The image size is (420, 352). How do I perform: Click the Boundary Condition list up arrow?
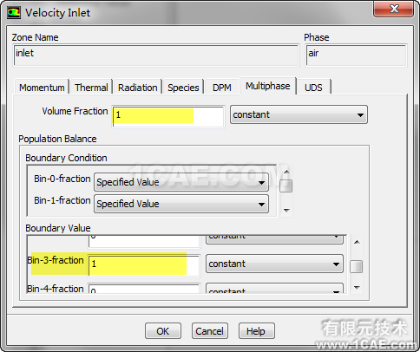286,172
